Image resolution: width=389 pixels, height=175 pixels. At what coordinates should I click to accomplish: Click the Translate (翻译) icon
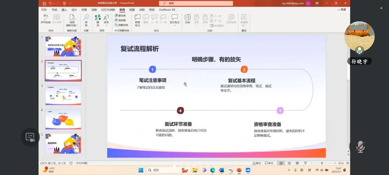98,19
